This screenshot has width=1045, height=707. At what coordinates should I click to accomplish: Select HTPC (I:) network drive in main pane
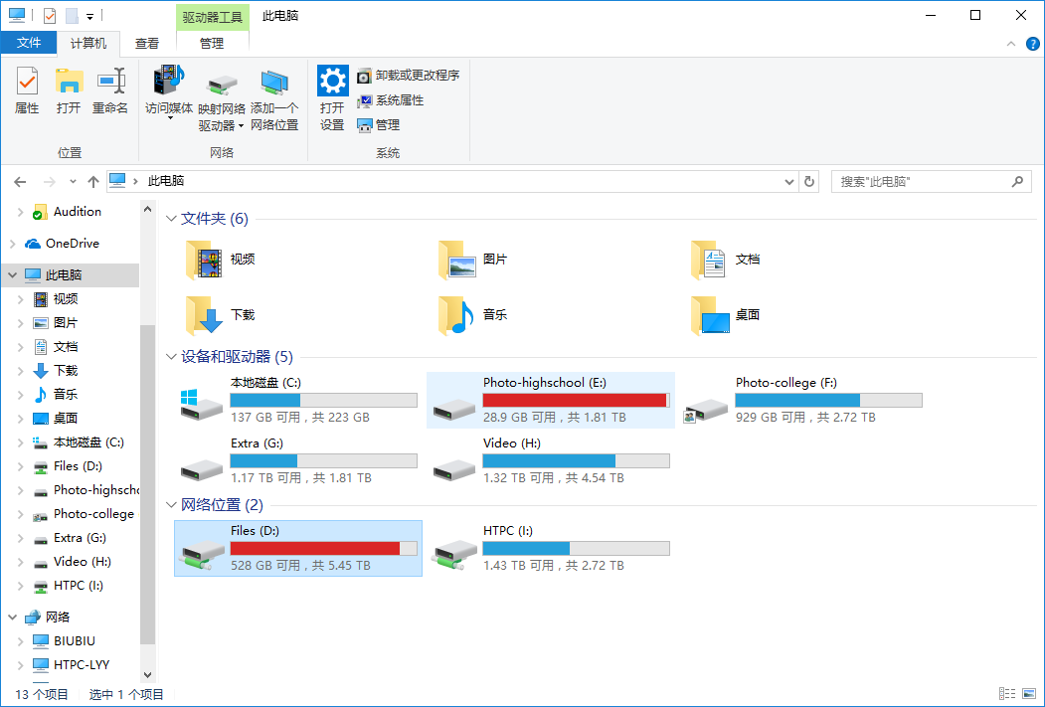[551, 548]
